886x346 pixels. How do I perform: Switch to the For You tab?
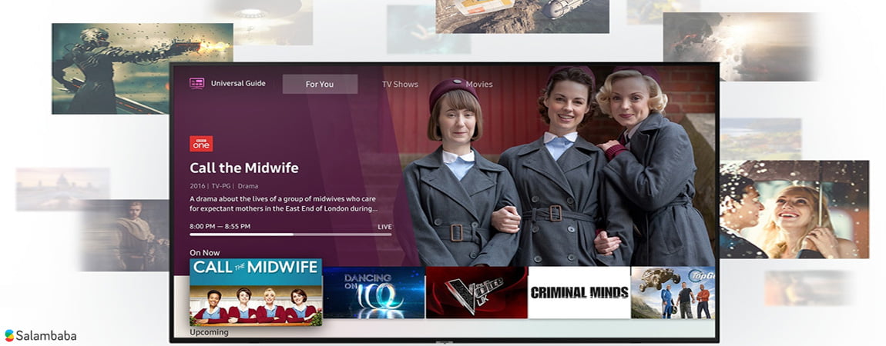click(320, 85)
